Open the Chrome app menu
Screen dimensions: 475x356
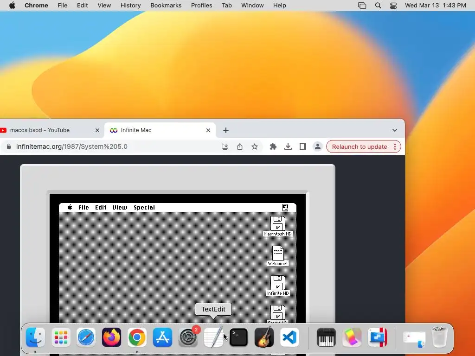pos(36,6)
